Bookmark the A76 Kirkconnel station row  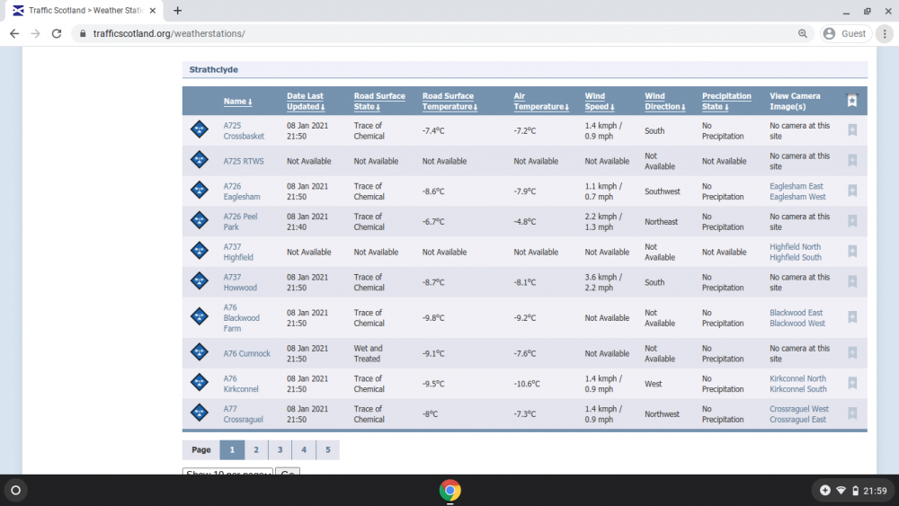[x=852, y=384]
